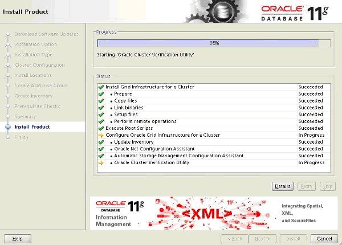Click the green check next to Prepare
This screenshot has width=342, height=245.
101,94
